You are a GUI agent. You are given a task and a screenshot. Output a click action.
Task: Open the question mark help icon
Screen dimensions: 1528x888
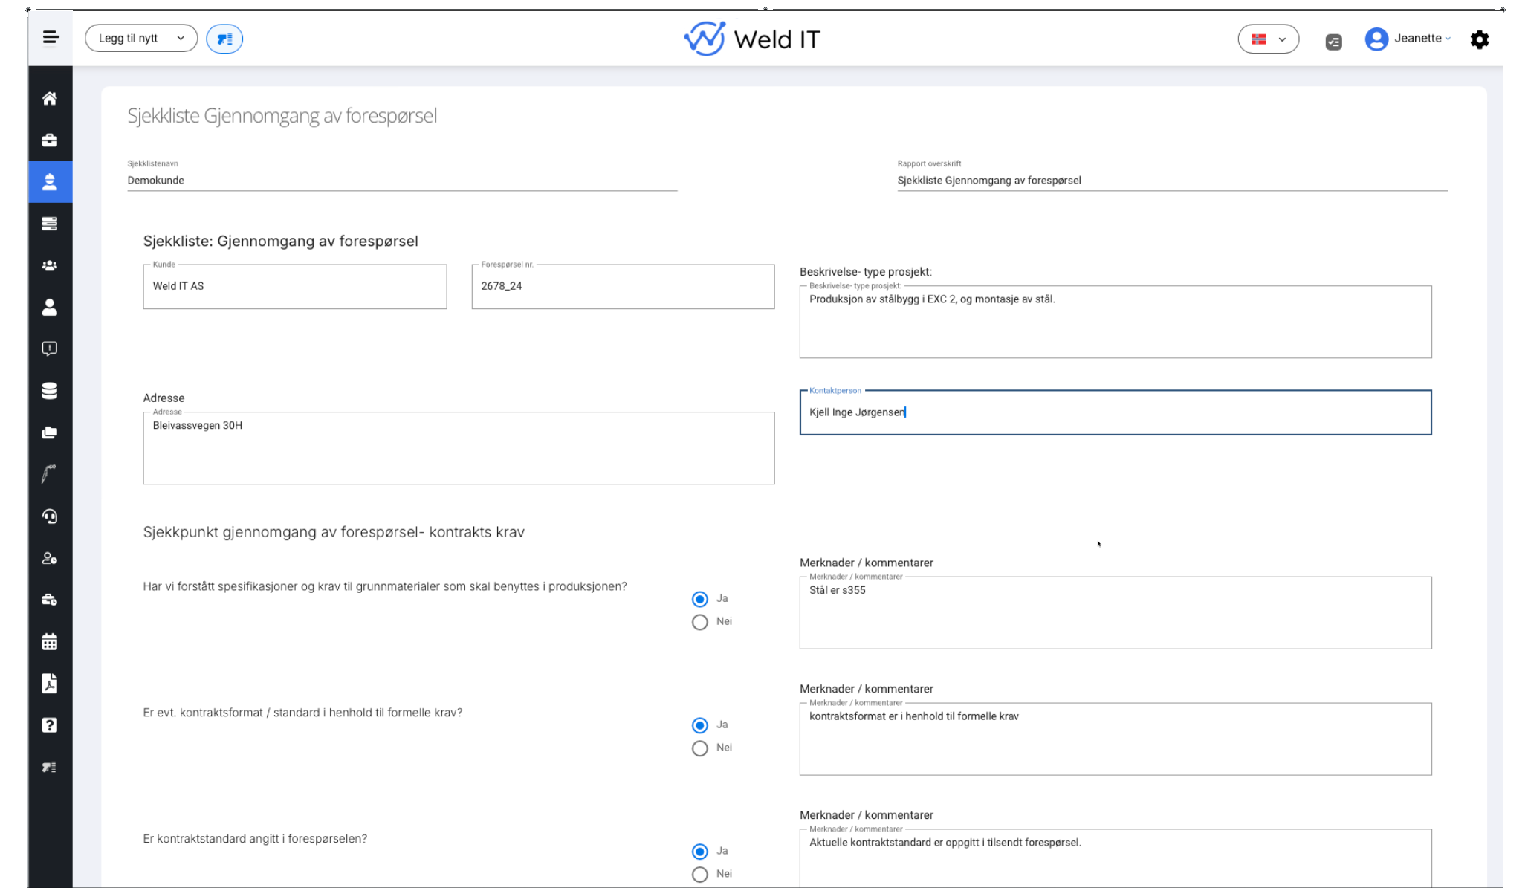[50, 725]
